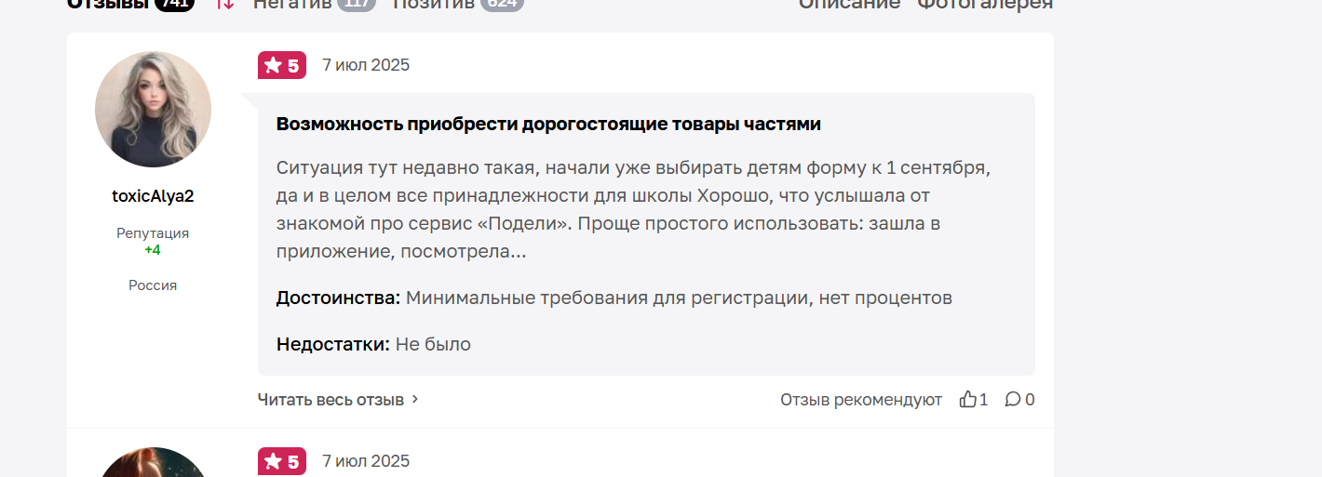
Task: Click the second review's 5-star badge
Action: pos(282,461)
